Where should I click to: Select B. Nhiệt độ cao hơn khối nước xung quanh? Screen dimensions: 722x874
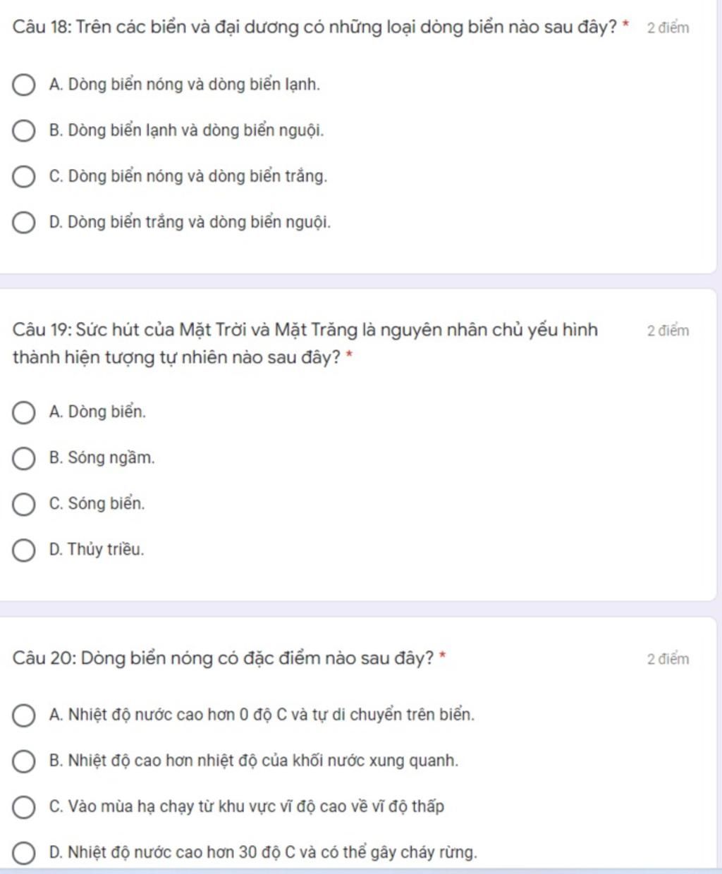[x=24, y=761]
